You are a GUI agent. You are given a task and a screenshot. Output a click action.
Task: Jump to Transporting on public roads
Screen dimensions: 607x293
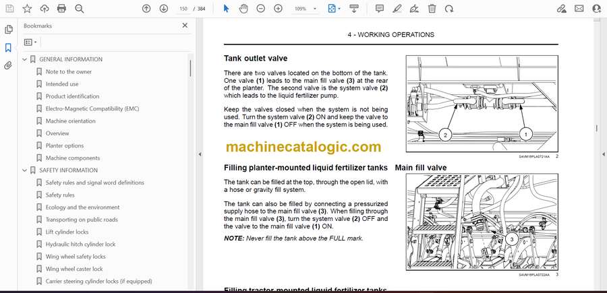[82, 220]
